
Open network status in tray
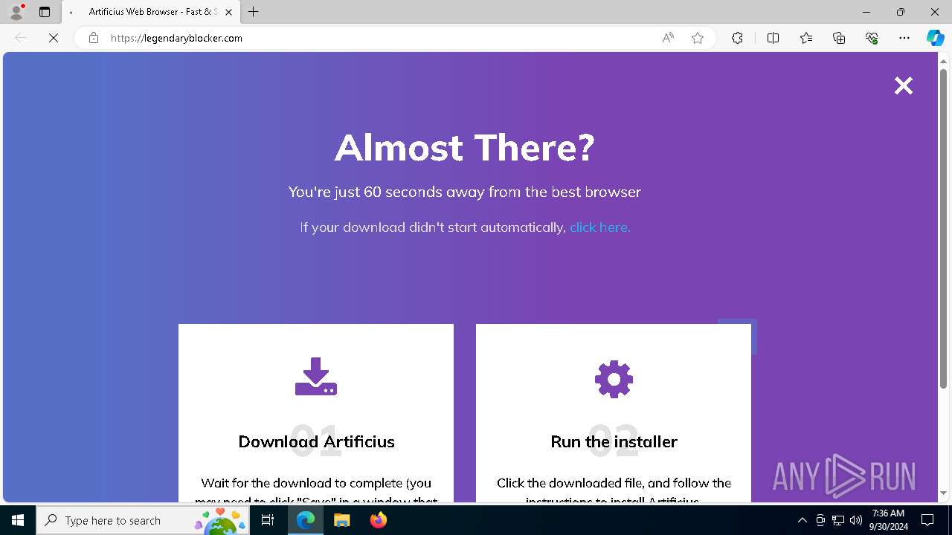838,520
